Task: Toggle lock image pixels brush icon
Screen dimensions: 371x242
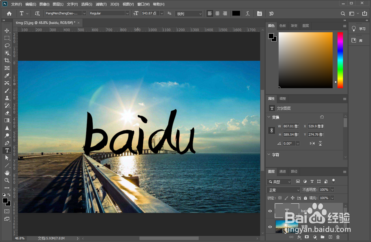Action: click(x=286, y=198)
